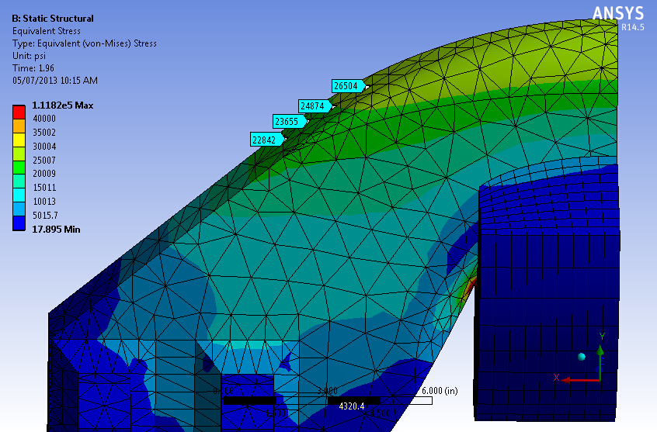Select the orange legend color band
Image resolution: width=657 pixels, height=432 pixels.
point(19,126)
